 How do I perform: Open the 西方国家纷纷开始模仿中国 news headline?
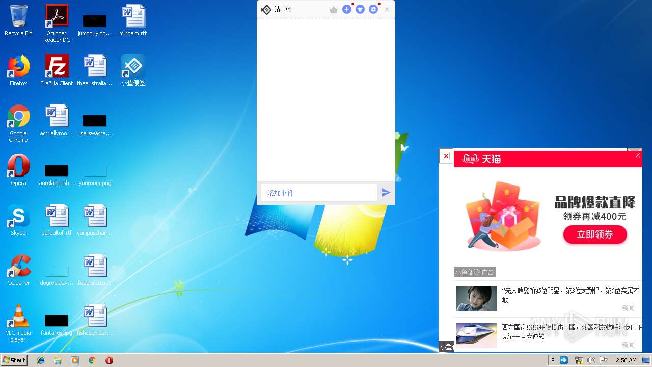[572, 332]
